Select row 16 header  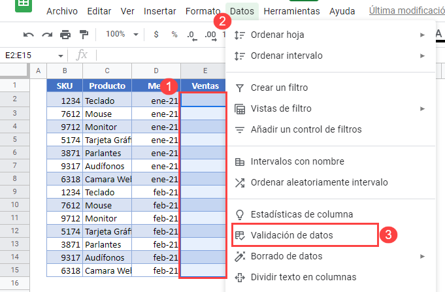15,283
